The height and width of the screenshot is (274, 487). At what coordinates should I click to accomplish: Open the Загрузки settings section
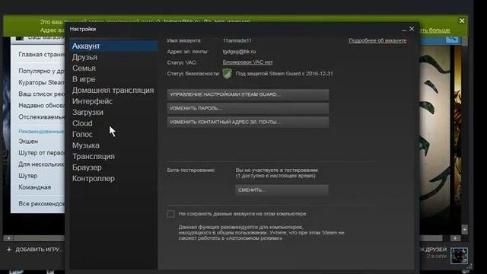coord(88,112)
